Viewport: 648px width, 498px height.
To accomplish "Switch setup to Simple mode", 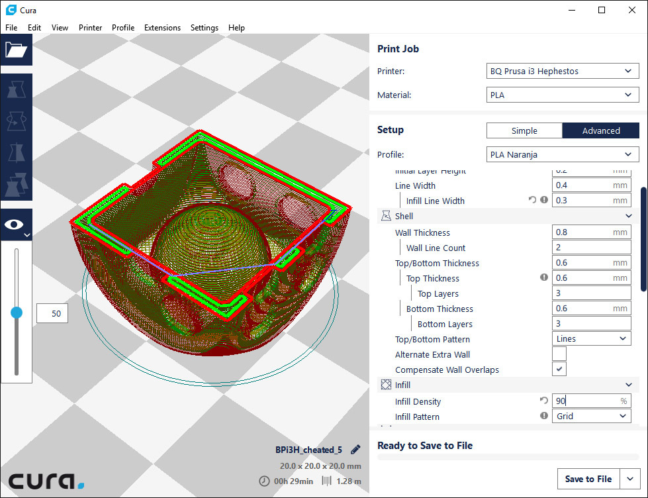I will point(524,130).
